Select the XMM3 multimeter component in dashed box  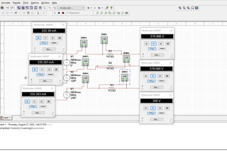pos(125,77)
